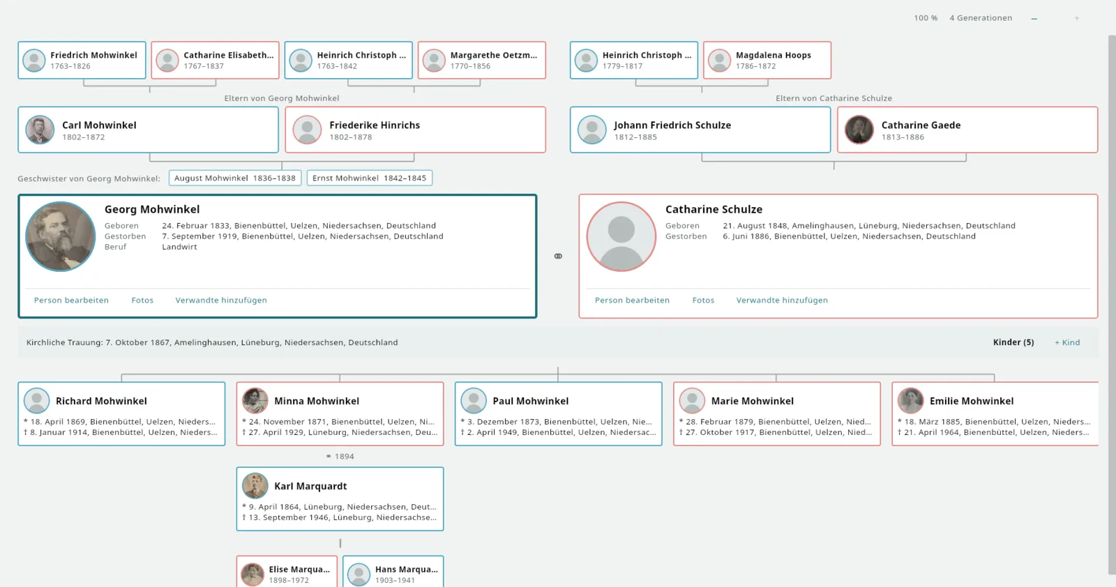Click Verwandte hinzufügen for Georg Mohwinkel
The height and width of the screenshot is (587, 1116).
pyautogui.click(x=221, y=300)
